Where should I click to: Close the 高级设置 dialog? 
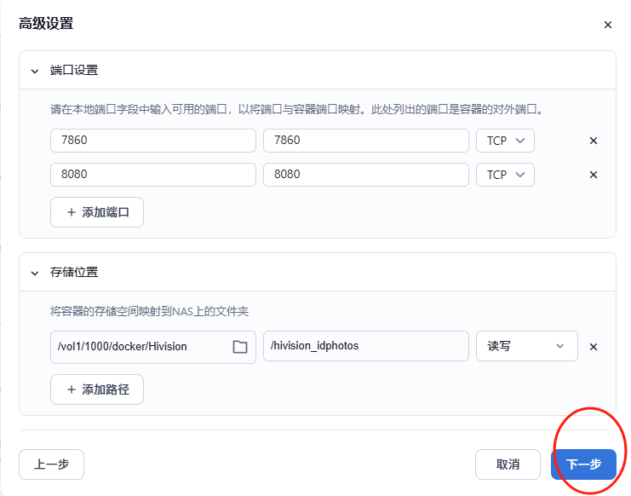(607, 25)
